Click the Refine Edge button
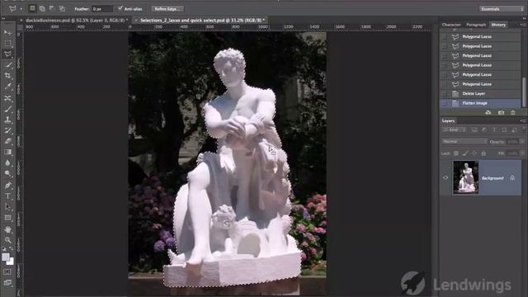The width and height of the screenshot is (528, 297). 167,9
